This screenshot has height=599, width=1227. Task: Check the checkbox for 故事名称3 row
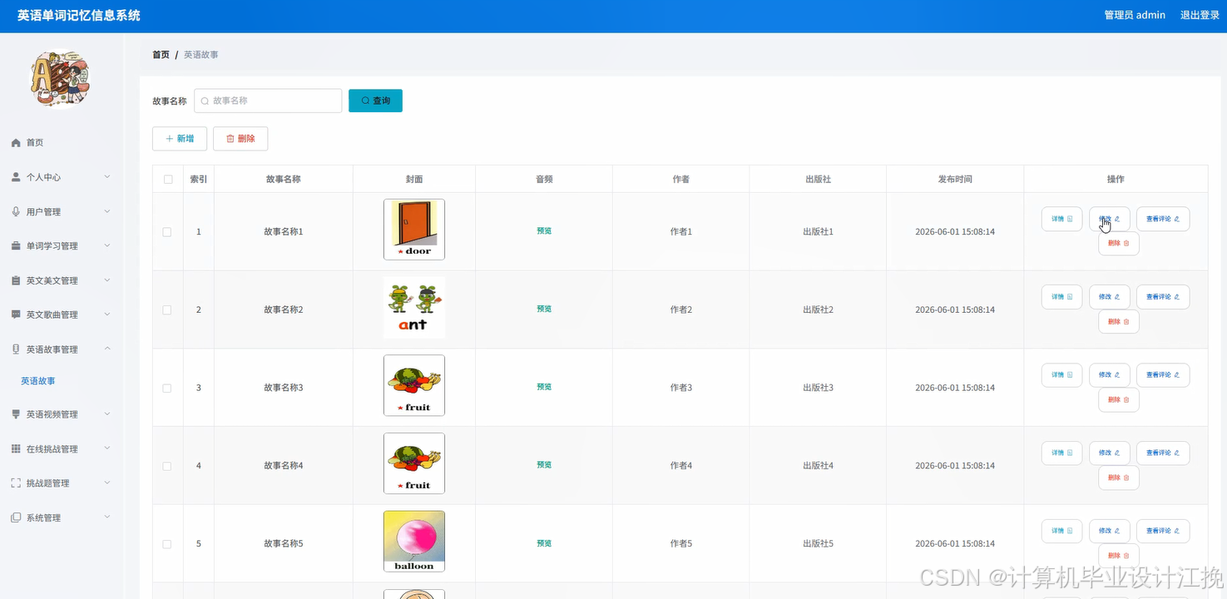tap(167, 388)
